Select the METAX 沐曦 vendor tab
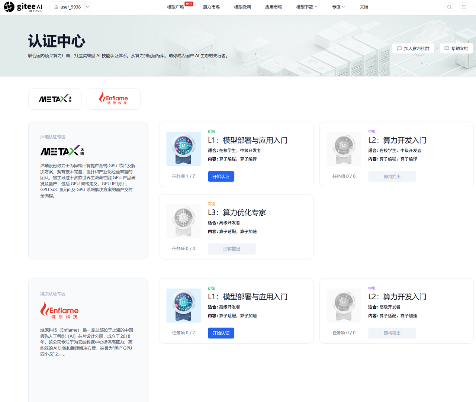This screenshot has width=476, height=402. [55, 99]
